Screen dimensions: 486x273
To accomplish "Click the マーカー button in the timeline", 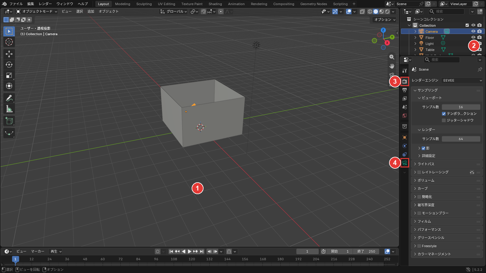I will click(x=38, y=251).
